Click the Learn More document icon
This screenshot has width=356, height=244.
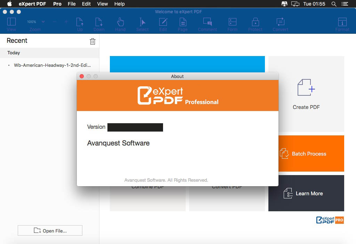[x=288, y=193]
